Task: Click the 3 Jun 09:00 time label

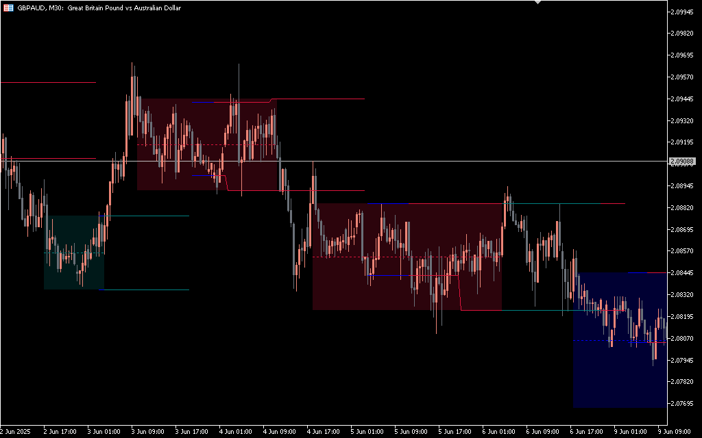Action: (149, 432)
